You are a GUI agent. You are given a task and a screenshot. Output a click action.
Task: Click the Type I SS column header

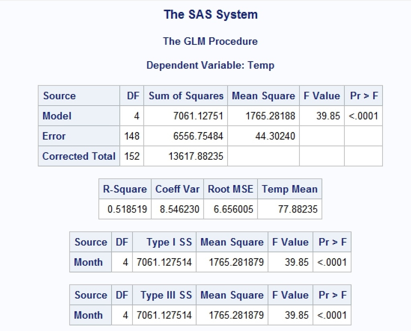(x=169, y=242)
